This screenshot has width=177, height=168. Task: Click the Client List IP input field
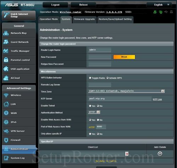[x=93, y=154]
